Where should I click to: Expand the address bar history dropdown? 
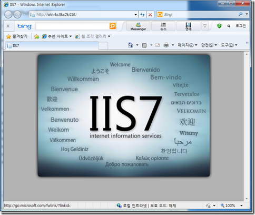[x=135, y=15]
